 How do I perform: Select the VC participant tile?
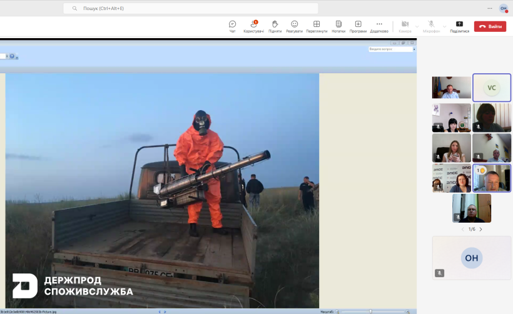point(492,88)
